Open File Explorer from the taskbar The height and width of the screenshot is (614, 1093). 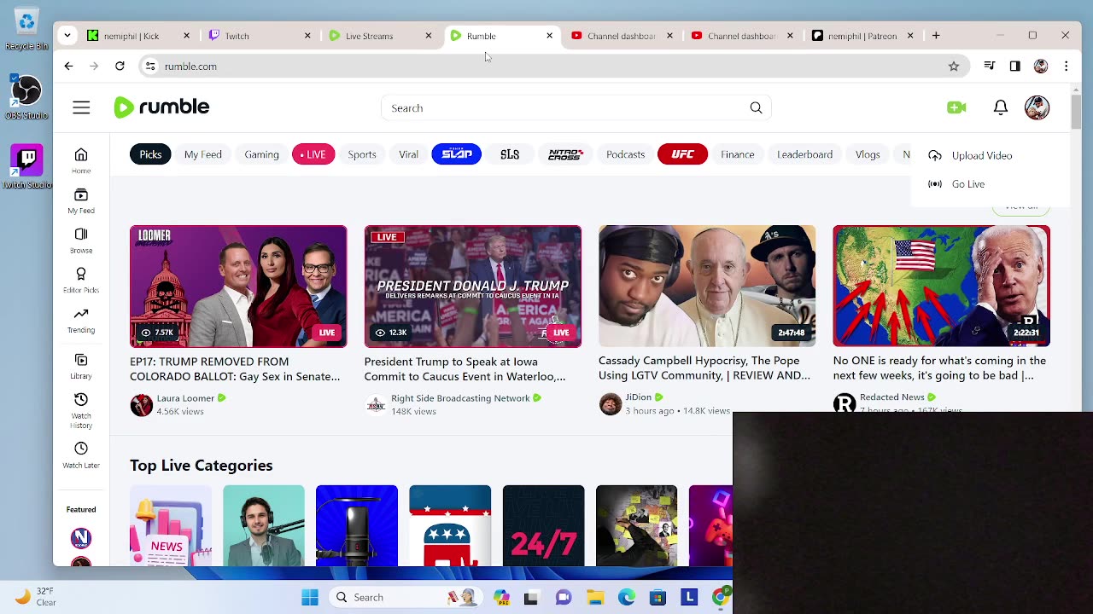pos(595,598)
